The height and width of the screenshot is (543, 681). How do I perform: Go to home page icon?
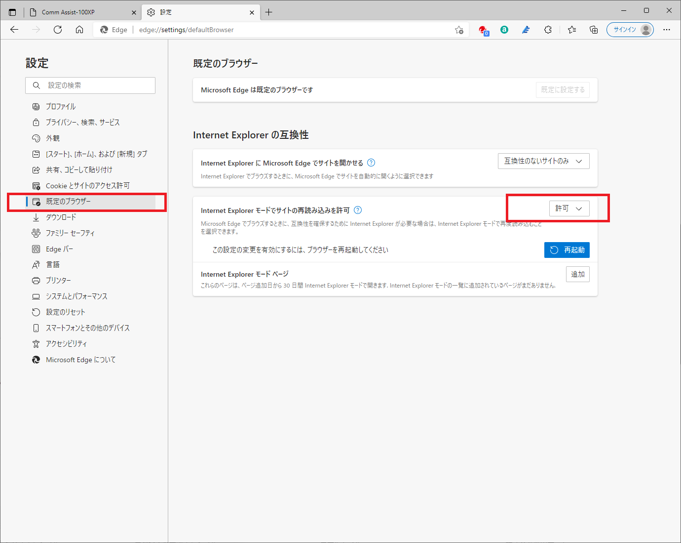pyautogui.click(x=79, y=30)
